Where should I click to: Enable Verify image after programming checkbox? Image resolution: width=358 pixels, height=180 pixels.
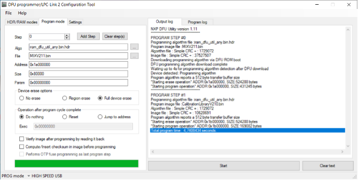pos(22,139)
